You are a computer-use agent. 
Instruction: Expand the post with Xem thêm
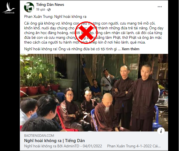coord(130,49)
